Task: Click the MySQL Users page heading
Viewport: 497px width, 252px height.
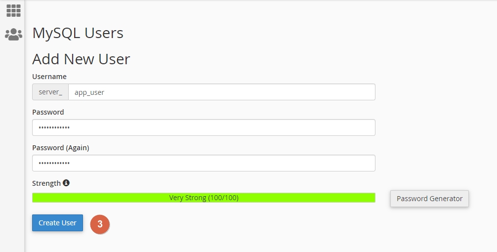Action: 78,33
